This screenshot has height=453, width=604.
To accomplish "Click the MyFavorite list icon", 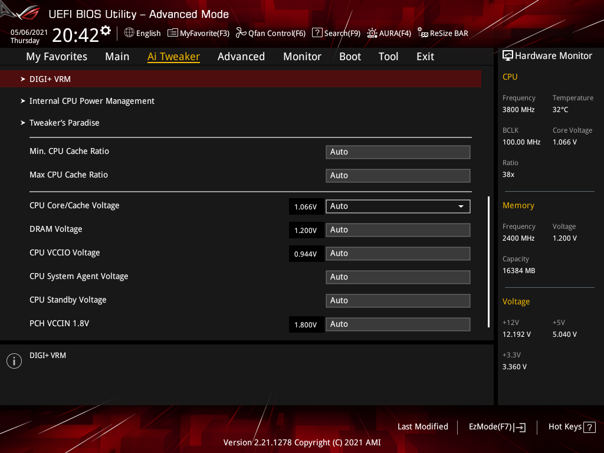I will [x=173, y=33].
